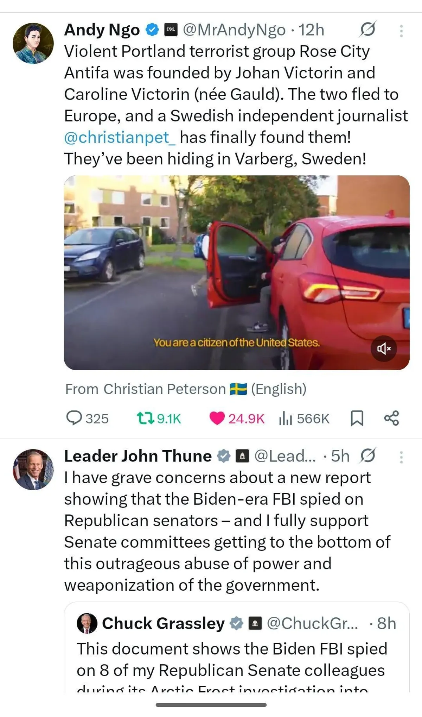Image resolution: width=422 pixels, height=717 pixels.
Task: Open the three-dot menu on Thune's post
Action: click(401, 457)
